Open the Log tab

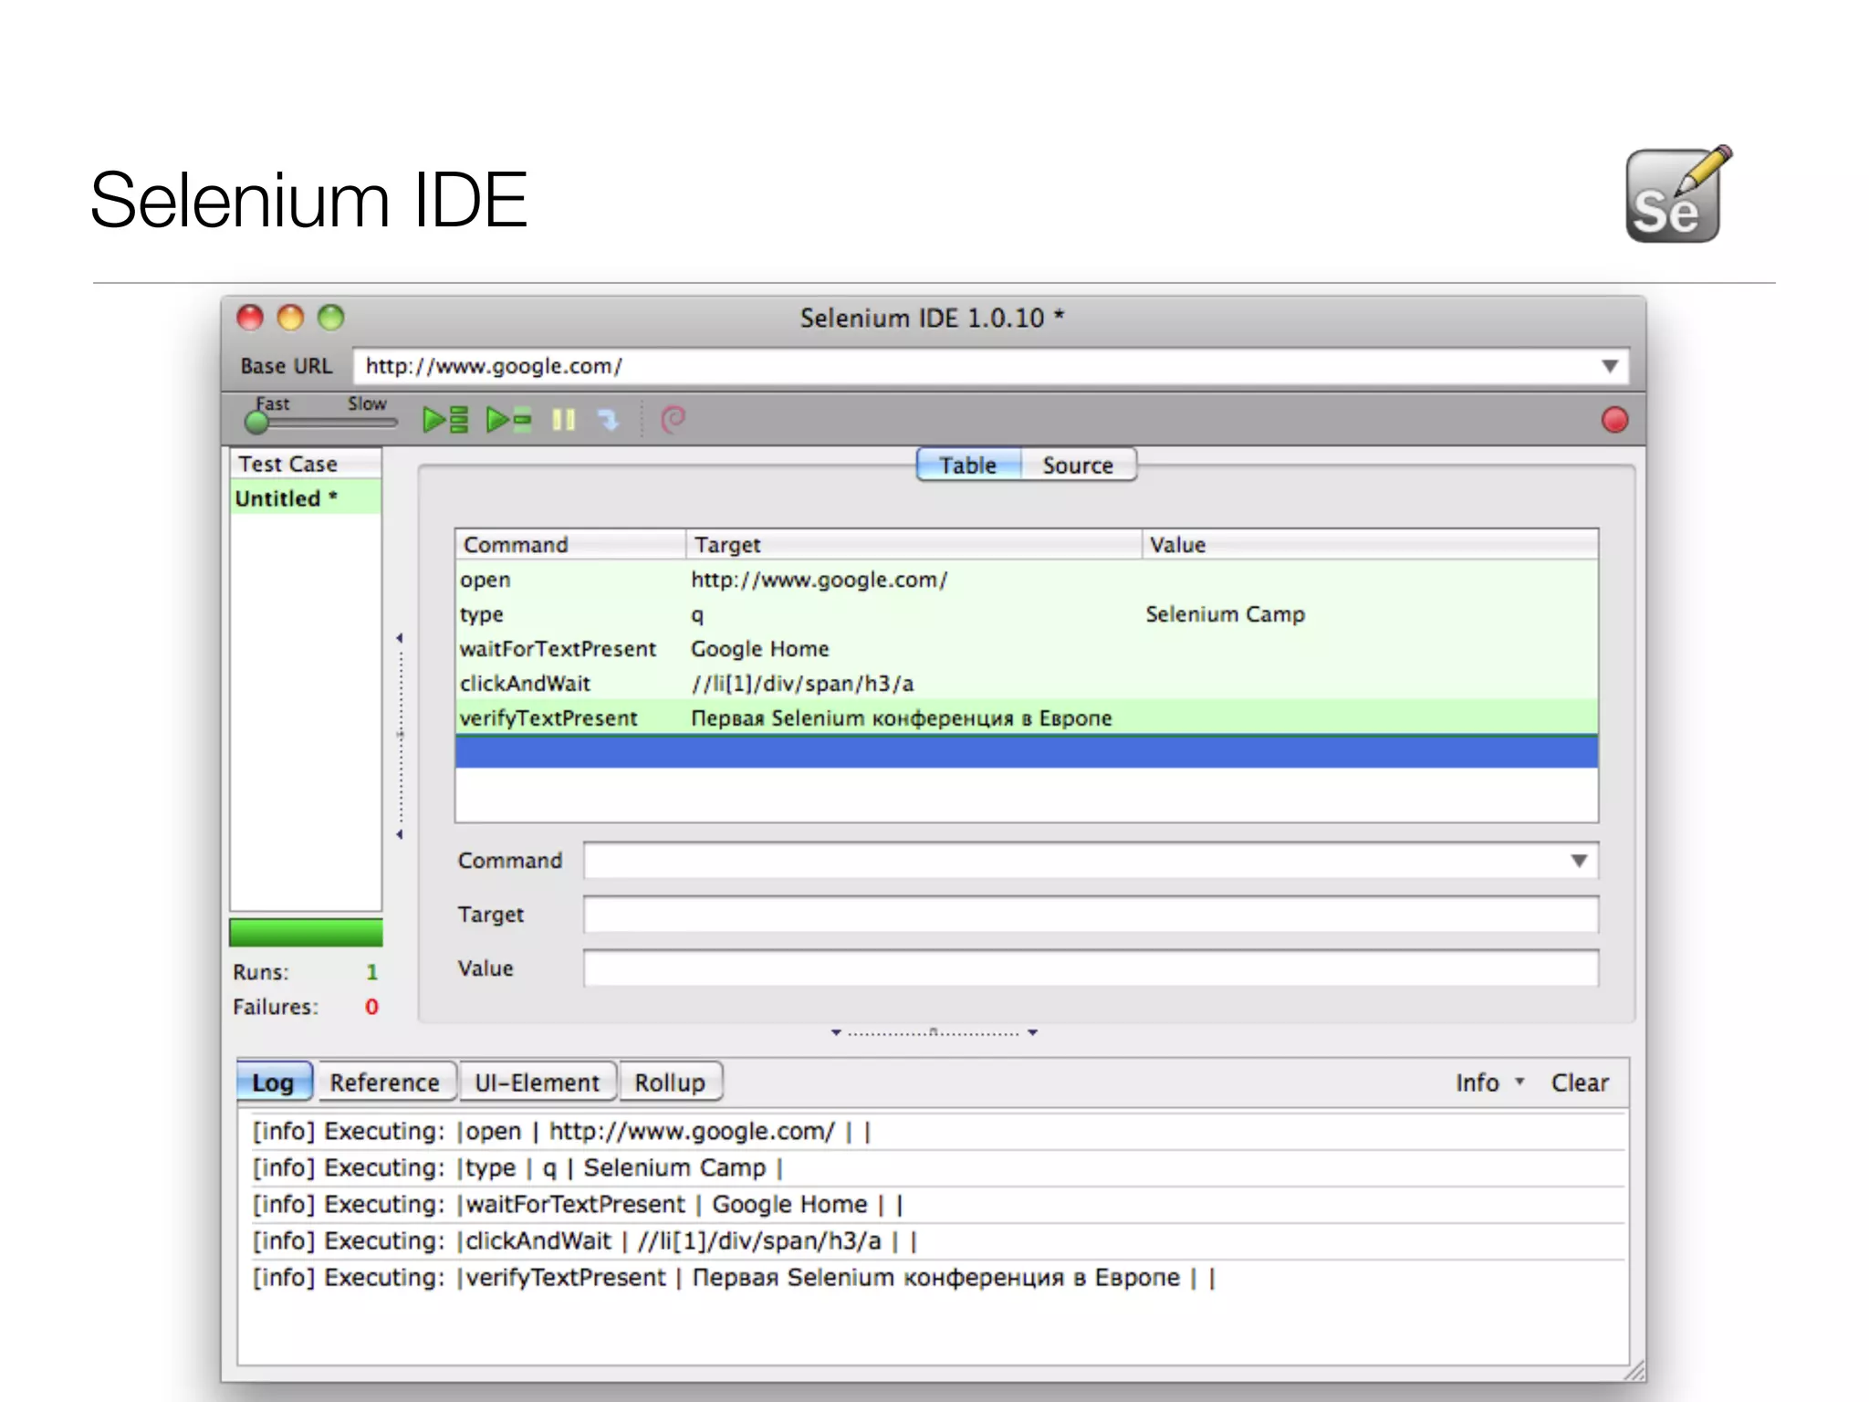pos(274,1083)
